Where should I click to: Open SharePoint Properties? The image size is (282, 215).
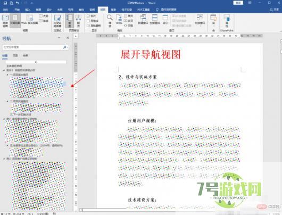tap(227, 20)
